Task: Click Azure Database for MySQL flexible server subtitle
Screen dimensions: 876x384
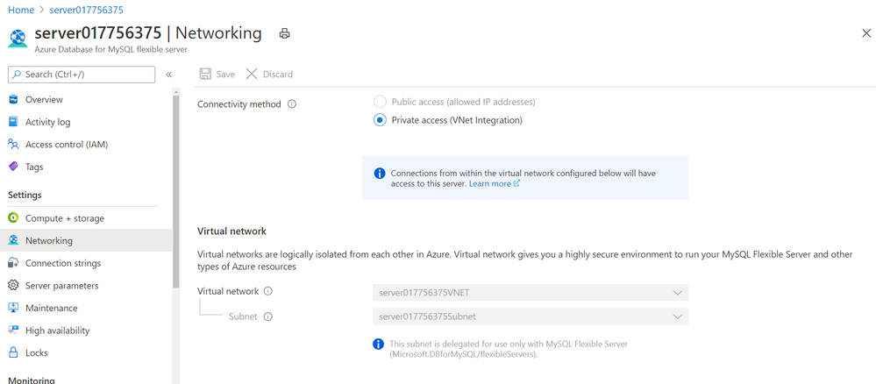Action: (110, 49)
